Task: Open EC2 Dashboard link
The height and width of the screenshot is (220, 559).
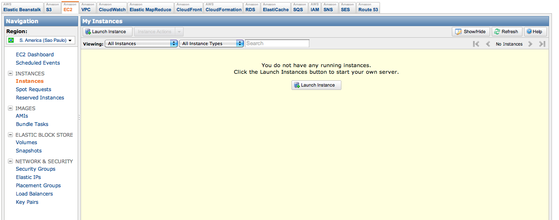Action: point(34,54)
